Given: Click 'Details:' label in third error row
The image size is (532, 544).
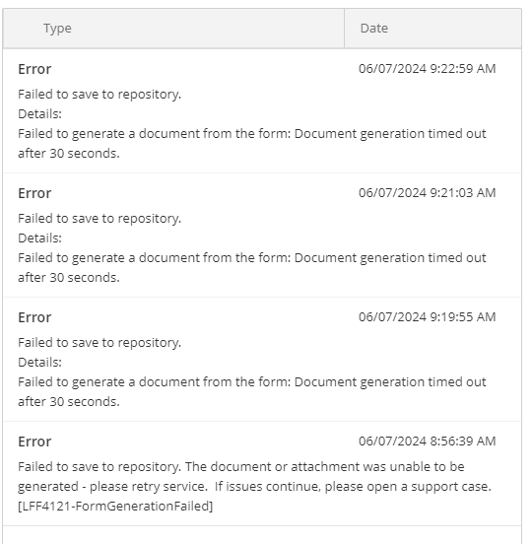Looking at the screenshot, I should pos(39,363).
